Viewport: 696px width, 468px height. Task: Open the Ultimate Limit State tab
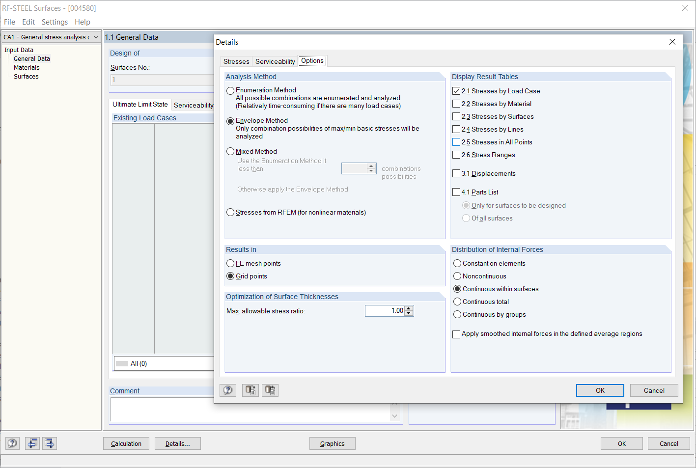(140, 104)
